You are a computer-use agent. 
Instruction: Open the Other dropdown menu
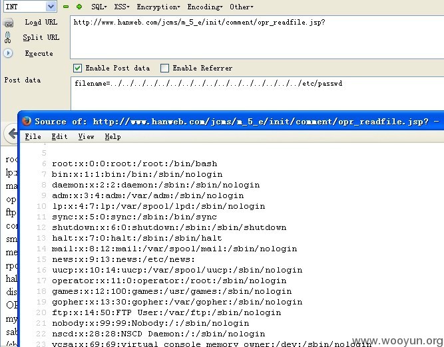coord(241,7)
